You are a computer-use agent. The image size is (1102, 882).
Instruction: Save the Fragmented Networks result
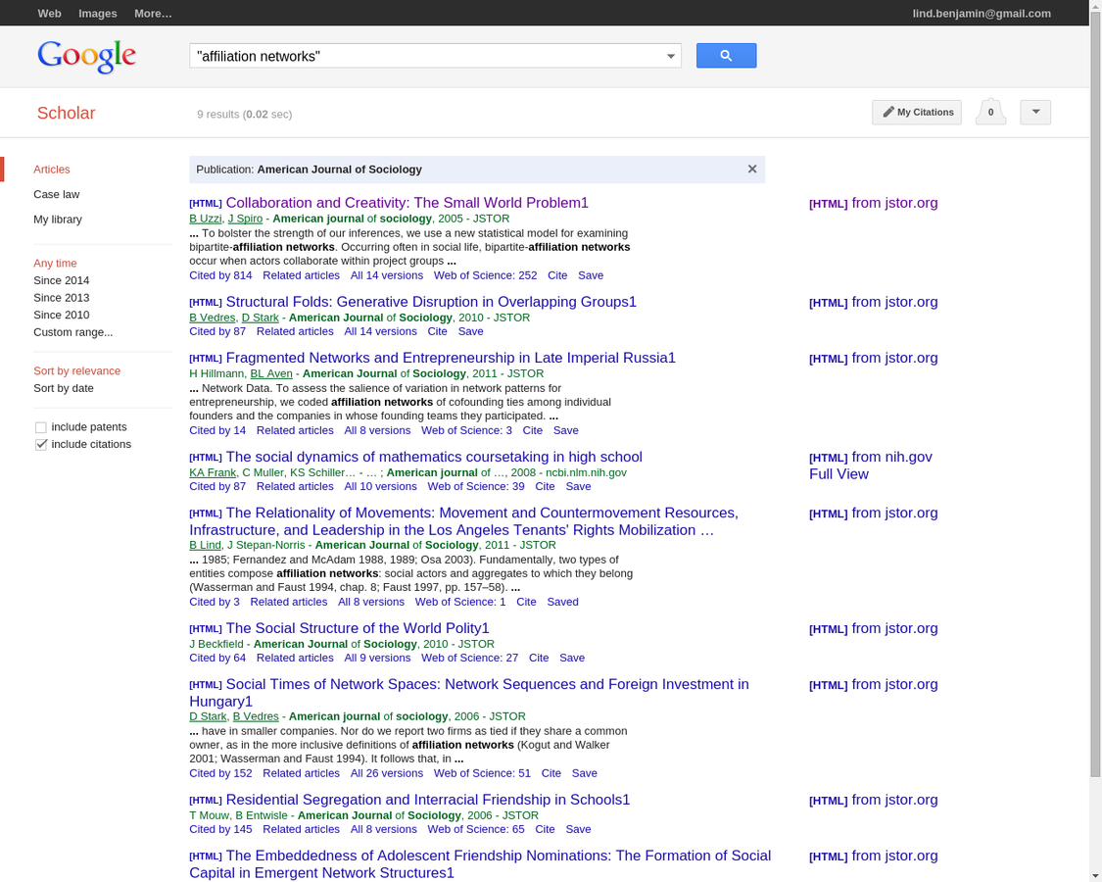tap(566, 430)
